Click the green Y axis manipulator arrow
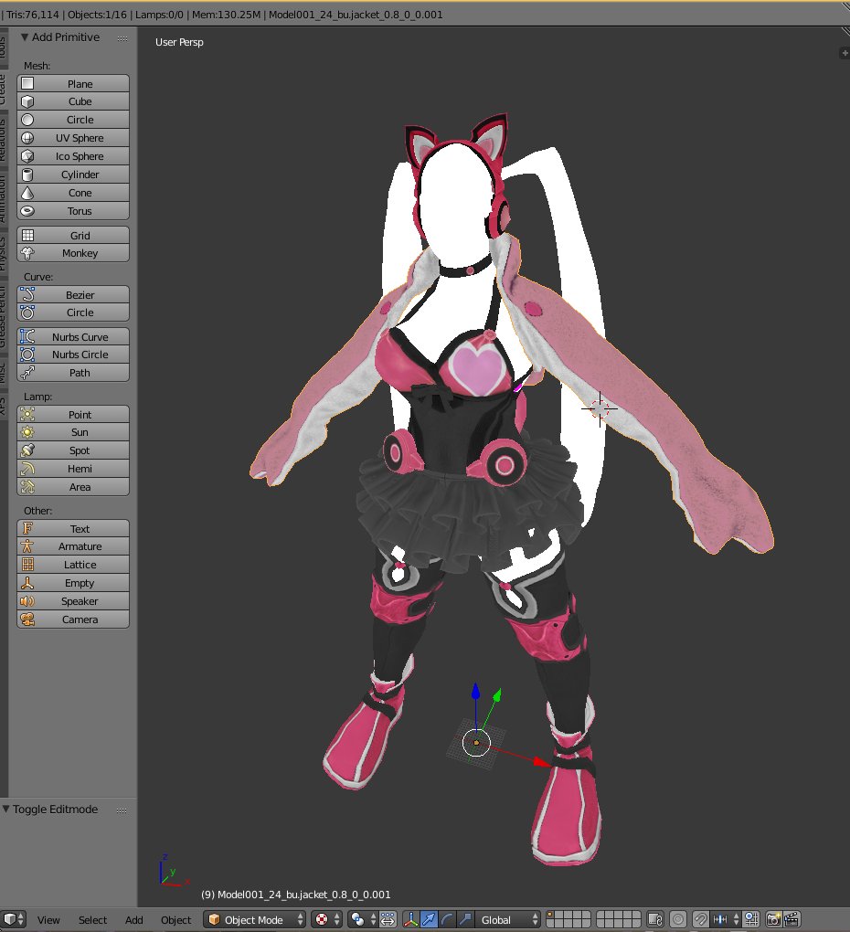850x932 pixels. click(x=497, y=694)
